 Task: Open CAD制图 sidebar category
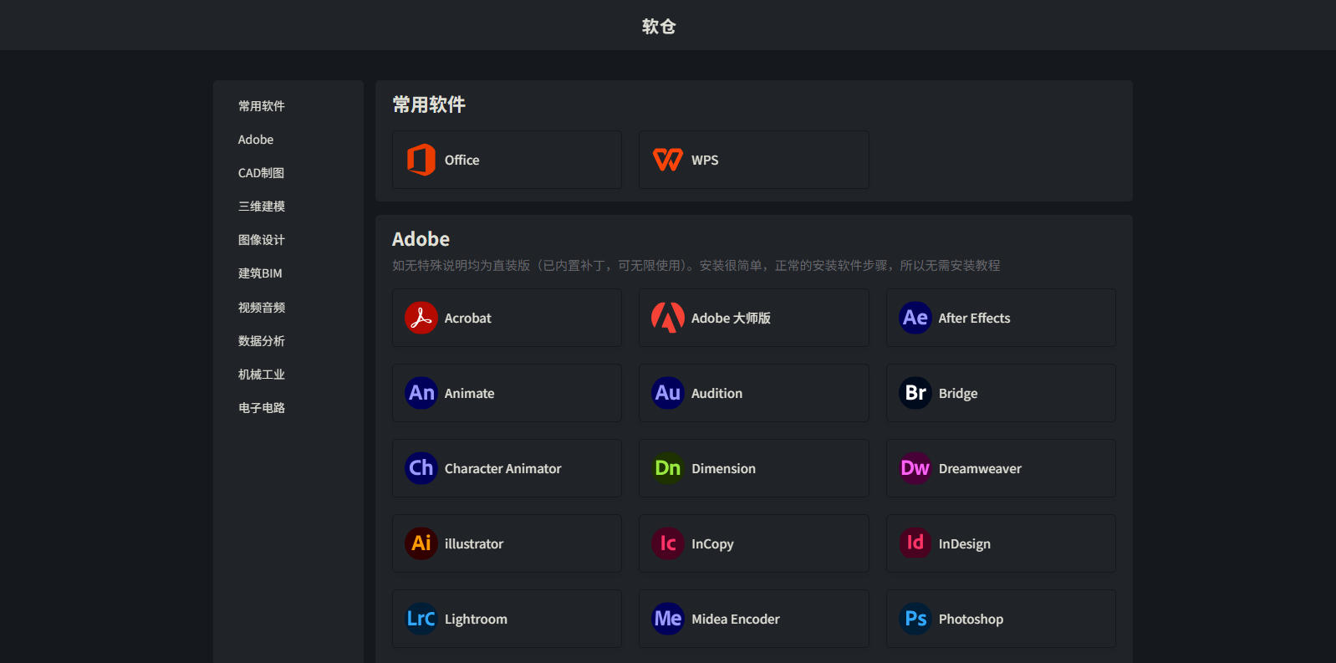tap(261, 173)
